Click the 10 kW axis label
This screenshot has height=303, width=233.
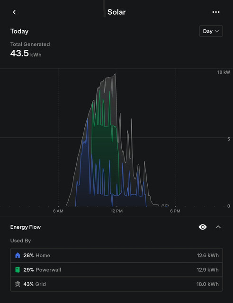point(224,72)
